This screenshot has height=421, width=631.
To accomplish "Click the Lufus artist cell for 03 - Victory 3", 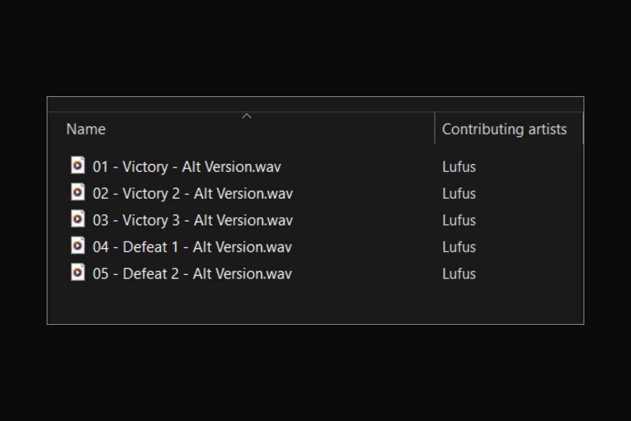I will point(459,220).
